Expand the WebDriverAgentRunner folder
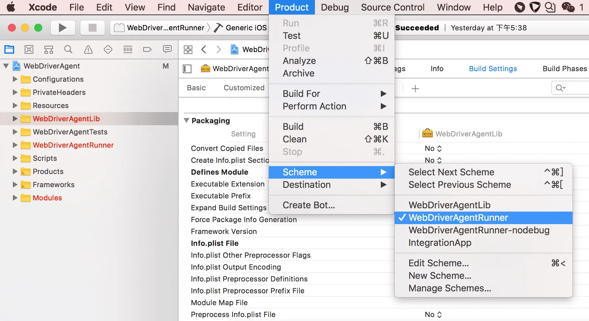The image size is (589, 321). pyautogui.click(x=15, y=145)
